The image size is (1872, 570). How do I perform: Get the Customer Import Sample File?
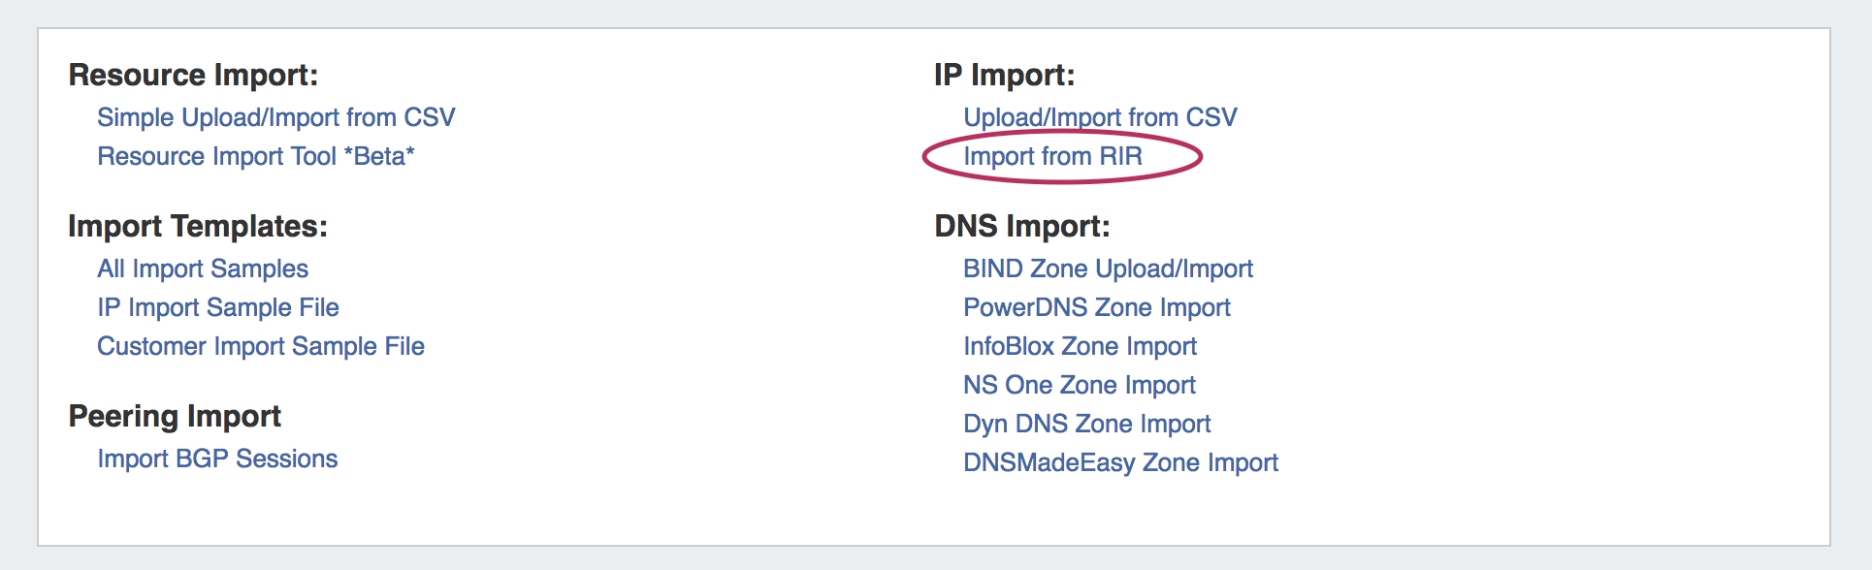coord(260,346)
